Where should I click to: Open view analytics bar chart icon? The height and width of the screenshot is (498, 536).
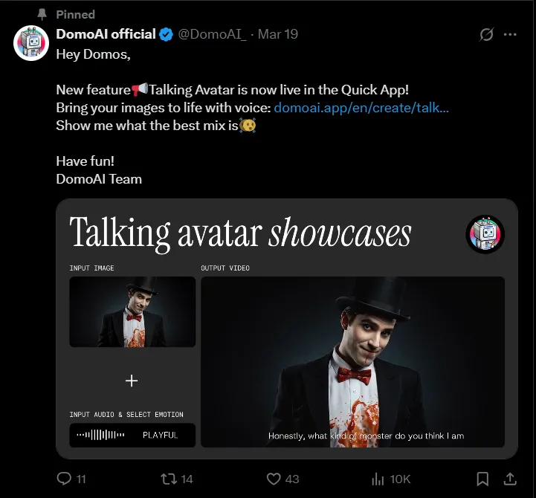[x=378, y=479]
